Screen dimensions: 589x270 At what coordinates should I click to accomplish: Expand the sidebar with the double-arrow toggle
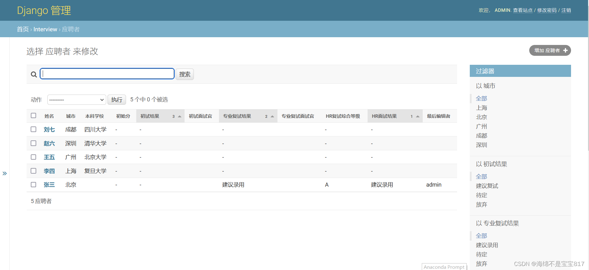coord(5,174)
